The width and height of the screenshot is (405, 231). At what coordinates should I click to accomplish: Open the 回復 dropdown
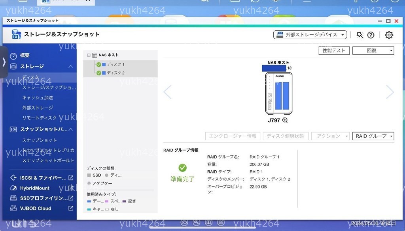click(x=373, y=51)
